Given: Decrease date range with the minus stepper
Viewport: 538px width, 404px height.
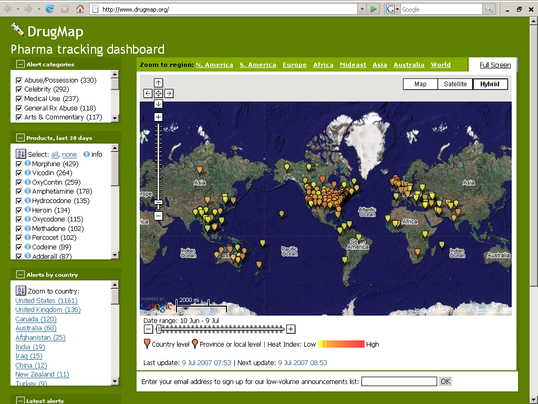Looking at the screenshot, I should pos(148,328).
